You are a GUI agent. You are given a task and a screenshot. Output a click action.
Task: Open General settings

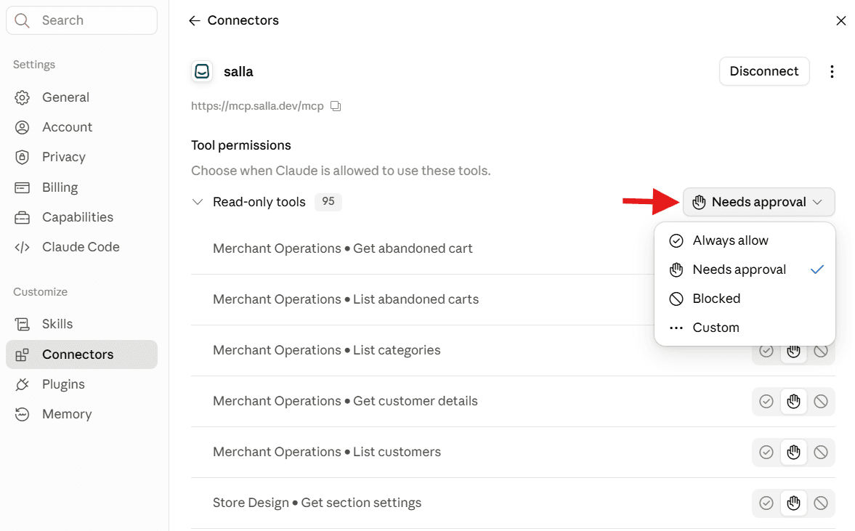[x=81, y=97]
